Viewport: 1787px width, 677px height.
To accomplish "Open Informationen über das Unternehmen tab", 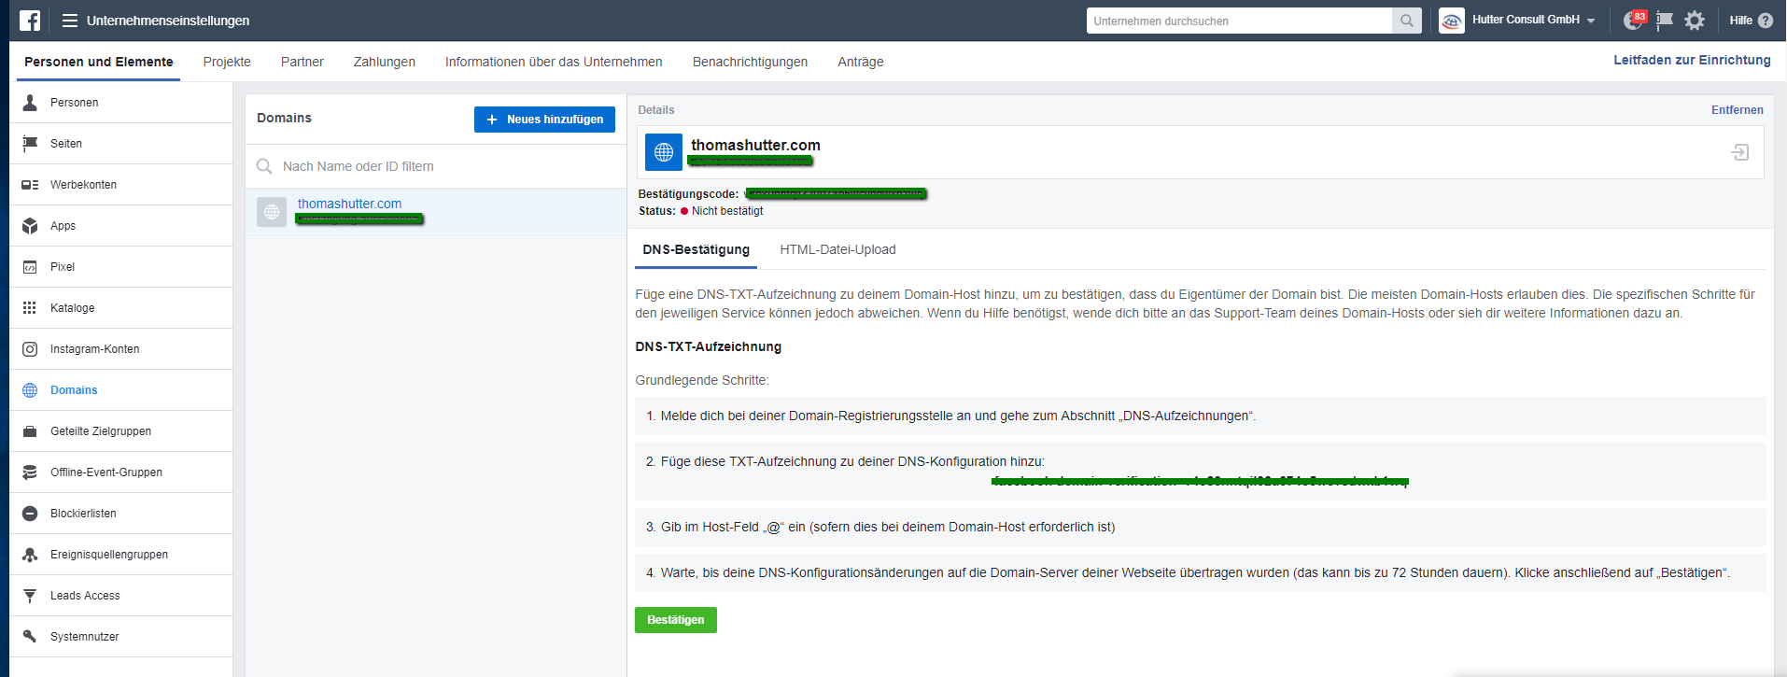I will click(554, 62).
